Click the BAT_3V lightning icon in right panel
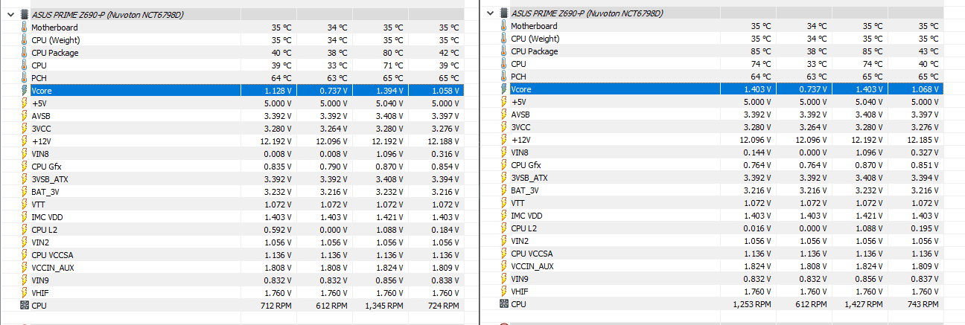This screenshot has height=325, width=965. (504, 190)
